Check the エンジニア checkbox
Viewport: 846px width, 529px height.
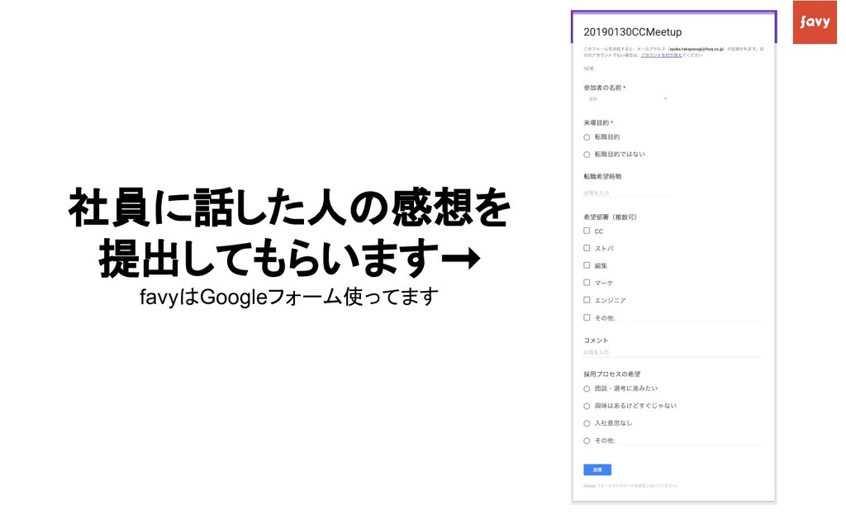tap(587, 299)
